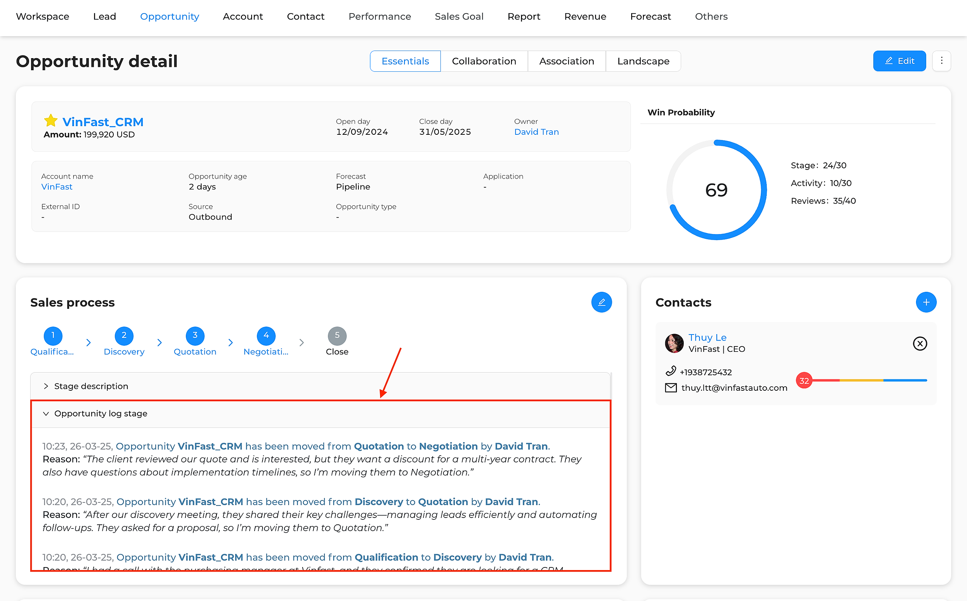
Task: Open the David Tran owner link
Action: pyautogui.click(x=536, y=132)
